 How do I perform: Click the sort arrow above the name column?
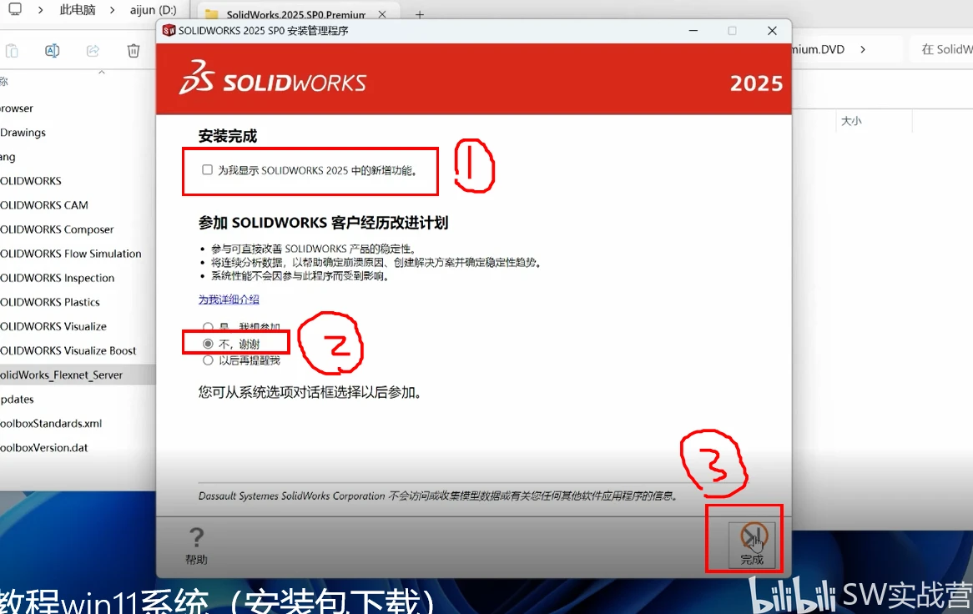pyautogui.click(x=102, y=73)
